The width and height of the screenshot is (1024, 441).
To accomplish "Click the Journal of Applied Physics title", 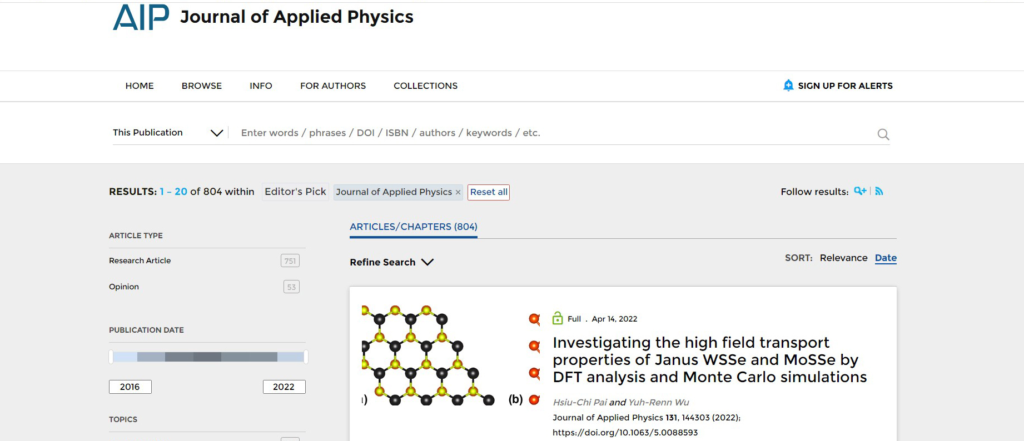I will 297,17.
